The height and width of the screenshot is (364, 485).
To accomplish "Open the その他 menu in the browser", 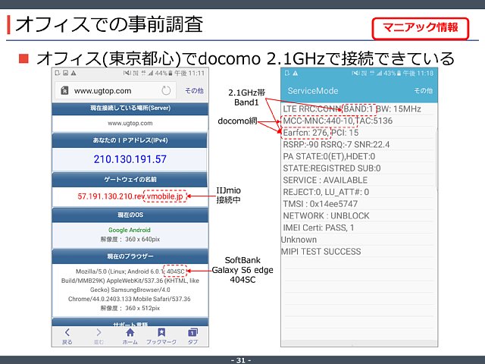I will click(x=194, y=91).
